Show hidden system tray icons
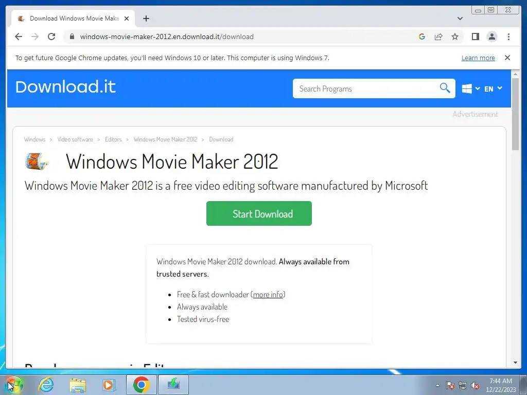The image size is (527, 395). tap(437, 385)
